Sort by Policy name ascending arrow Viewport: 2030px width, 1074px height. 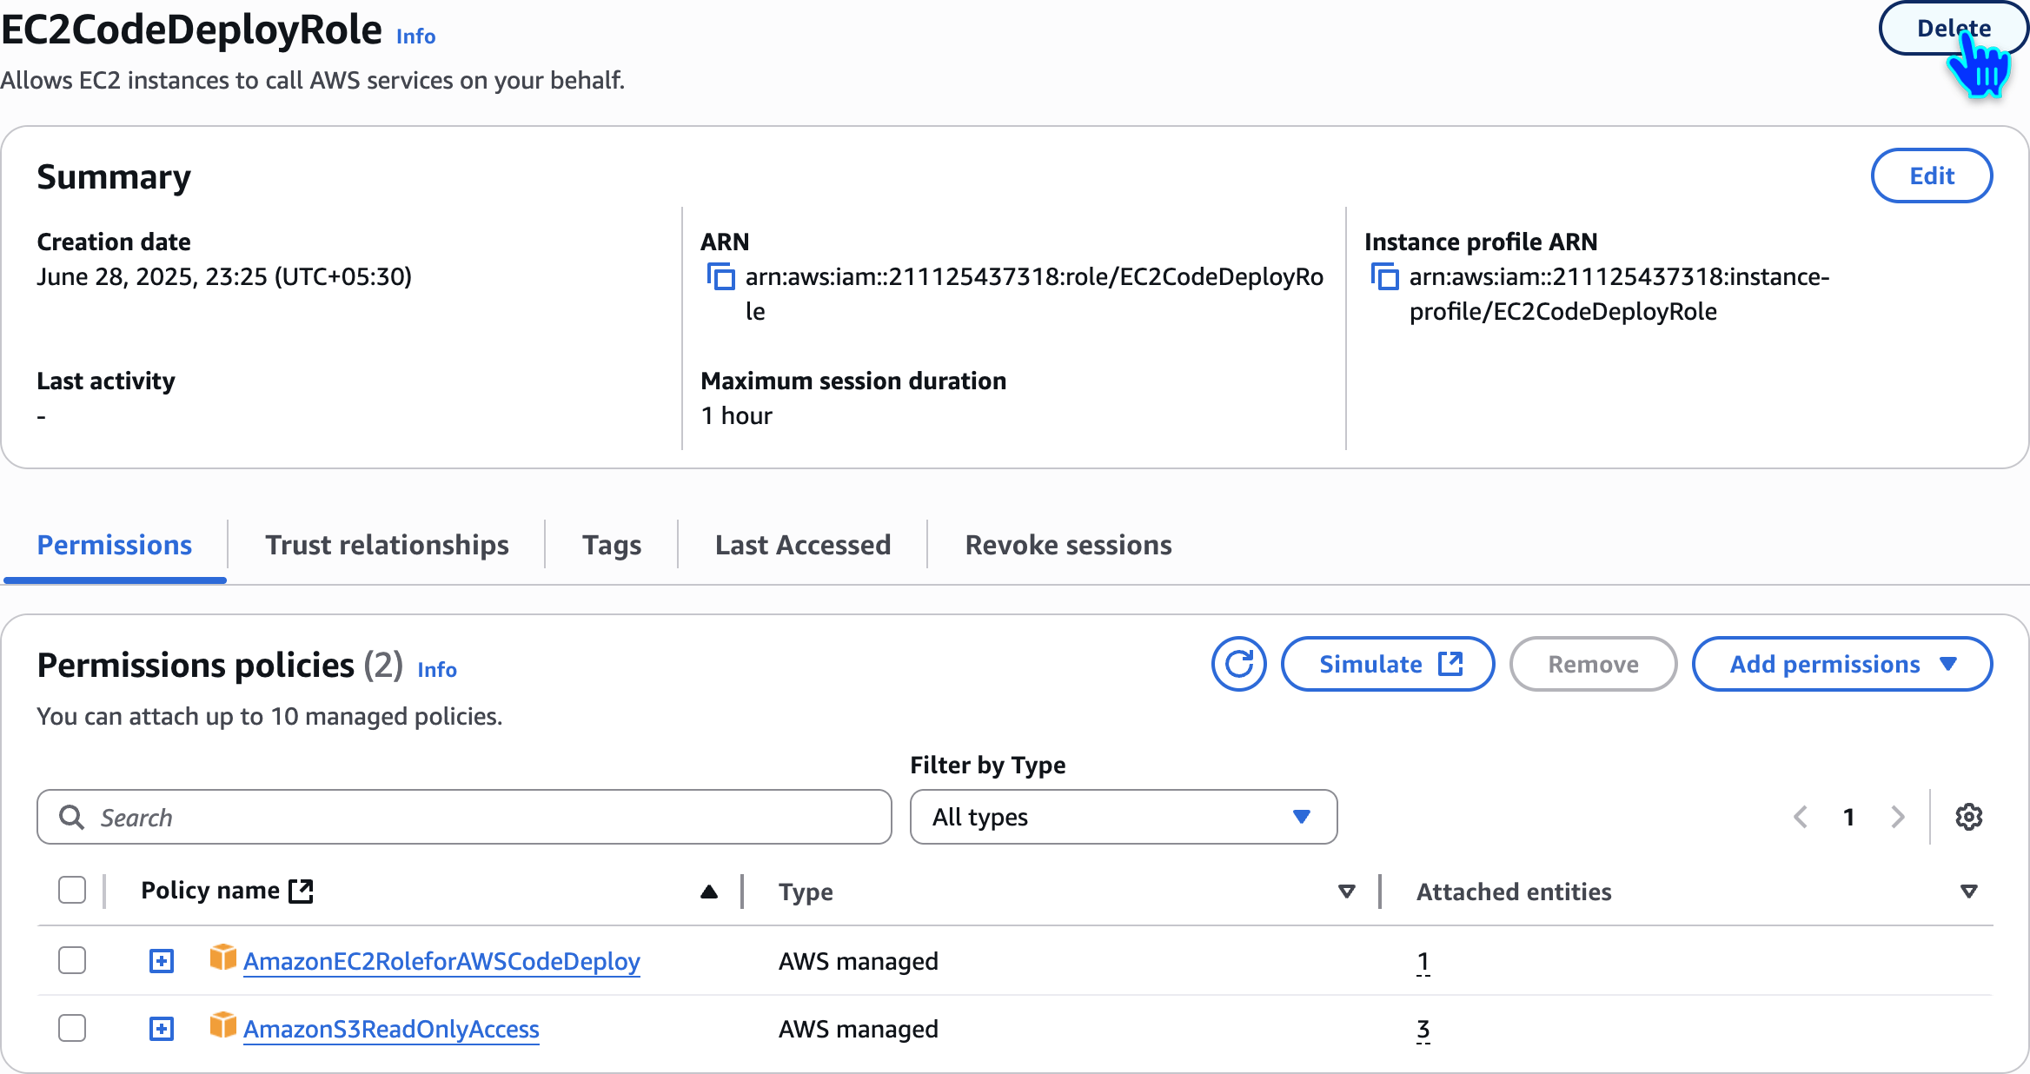tap(709, 892)
